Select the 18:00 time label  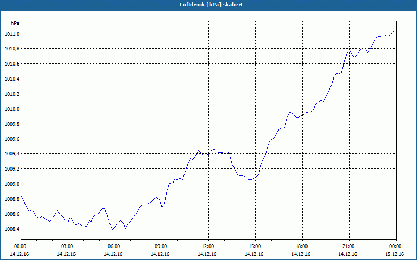[303, 246]
